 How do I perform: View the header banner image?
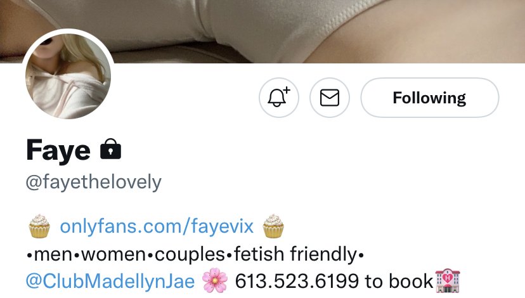tap(262, 31)
